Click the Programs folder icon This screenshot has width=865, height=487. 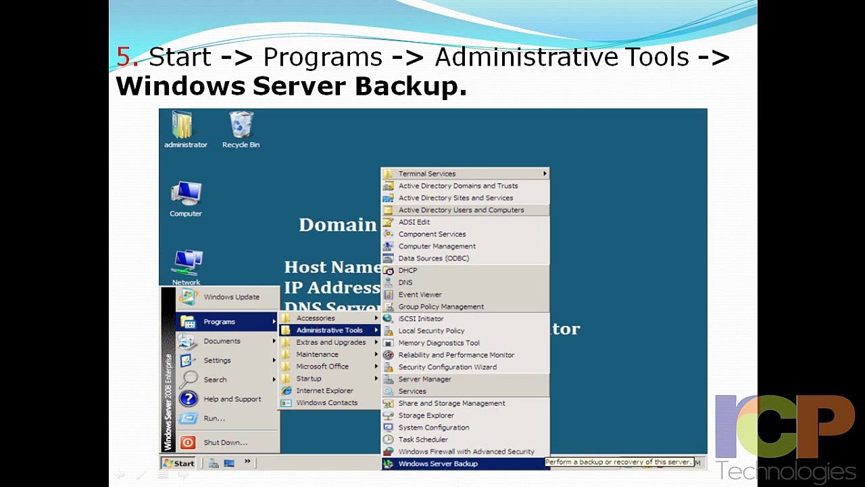click(x=187, y=322)
